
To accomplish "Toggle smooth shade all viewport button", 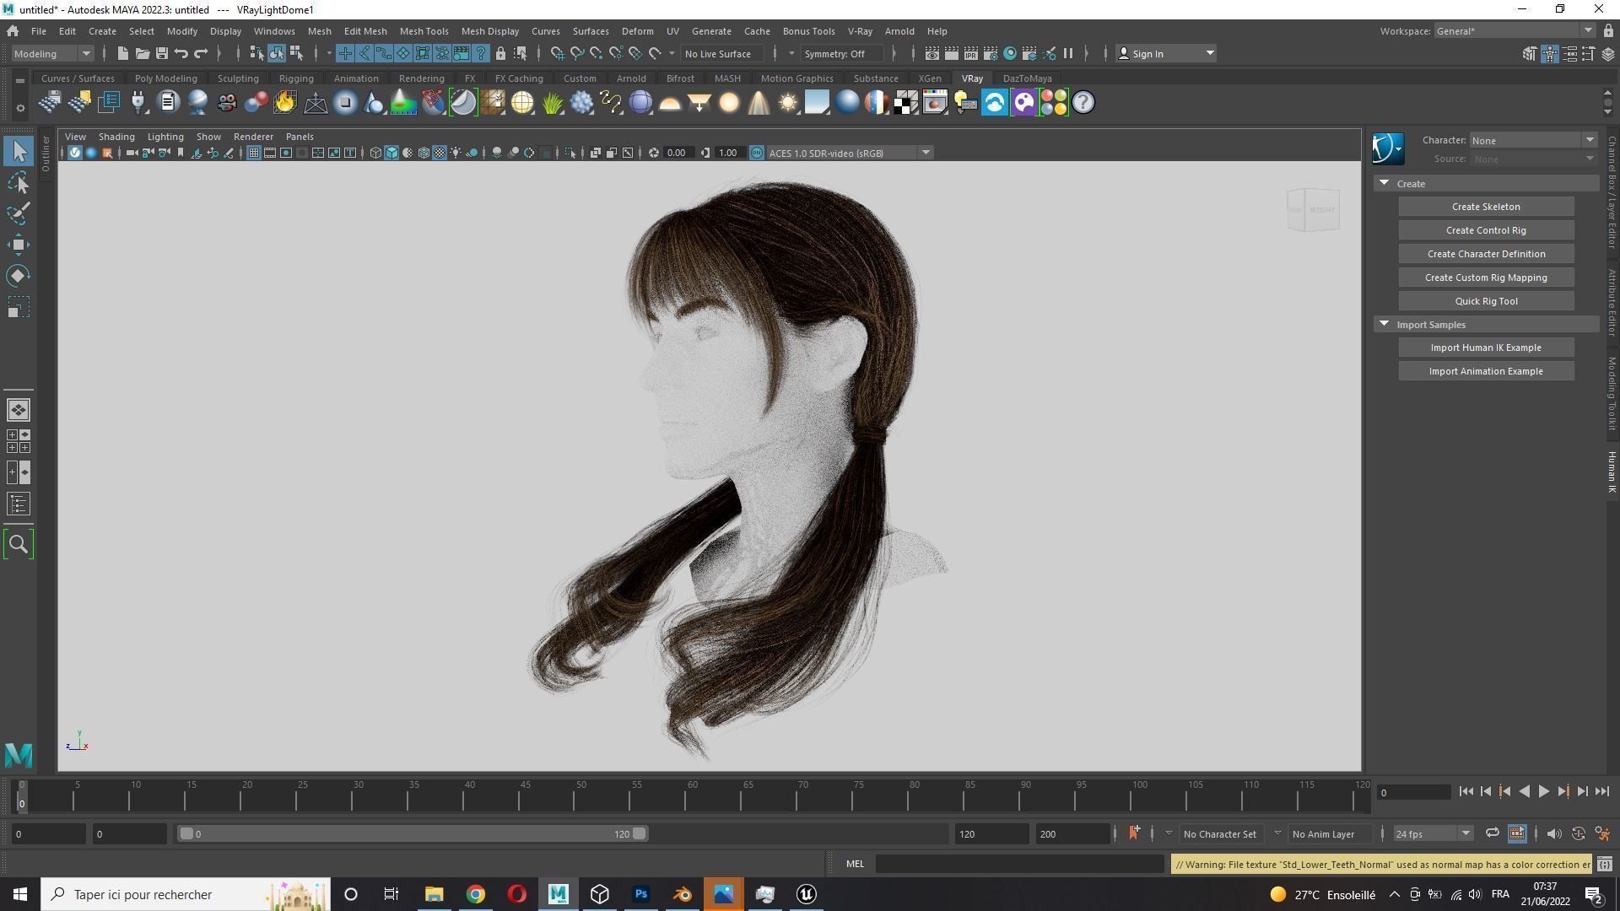I will tap(391, 153).
